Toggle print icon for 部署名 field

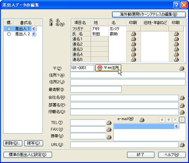pos(182,105)
